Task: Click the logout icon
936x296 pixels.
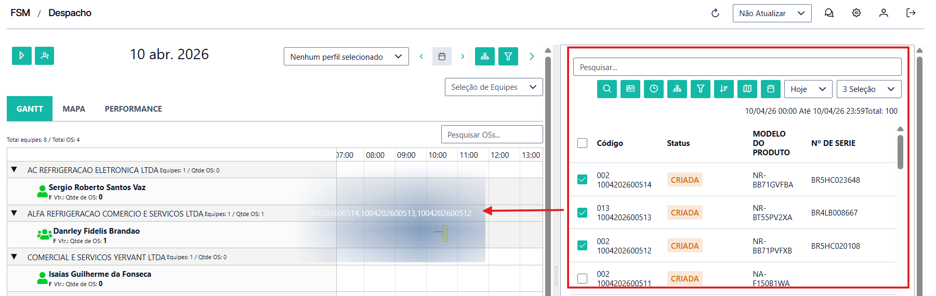Action: click(911, 13)
